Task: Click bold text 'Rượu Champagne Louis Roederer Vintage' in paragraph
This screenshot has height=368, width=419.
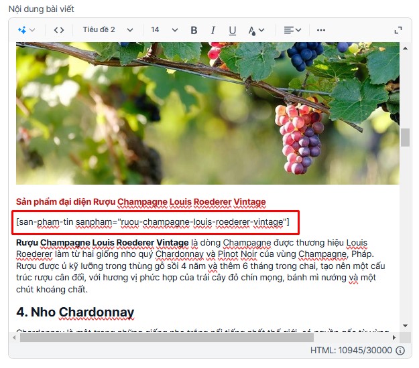Action: click(103, 243)
